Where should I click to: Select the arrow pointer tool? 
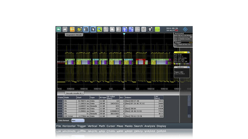(93, 29)
